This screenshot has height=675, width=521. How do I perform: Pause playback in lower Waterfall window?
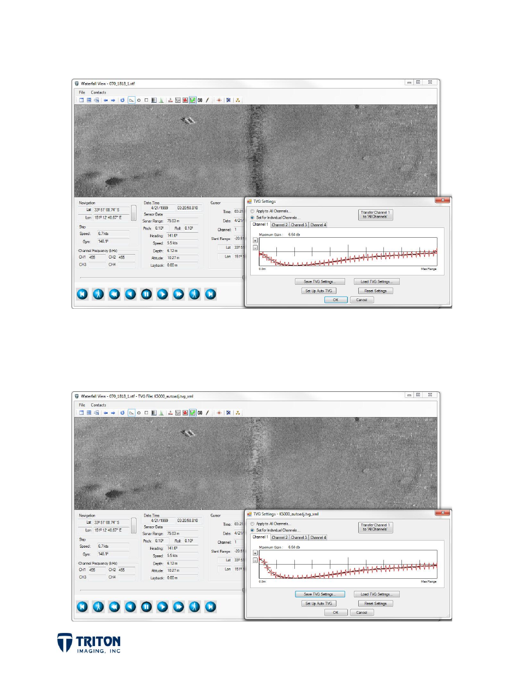tap(146, 607)
